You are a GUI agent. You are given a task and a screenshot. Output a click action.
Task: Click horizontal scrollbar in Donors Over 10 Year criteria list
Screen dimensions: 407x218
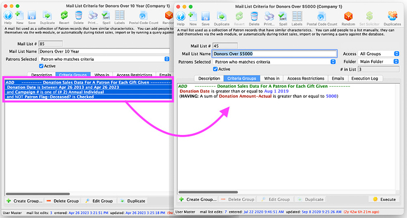pyautogui.click(x=38, y=194)
